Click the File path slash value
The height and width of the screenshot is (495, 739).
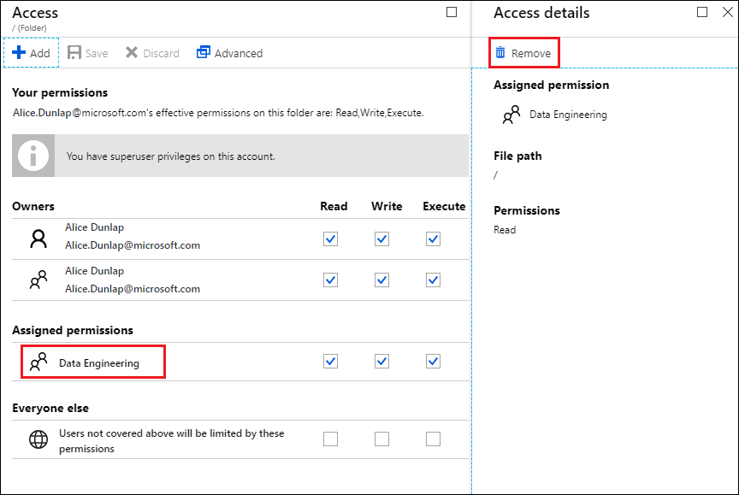click(x=495, y=175)
